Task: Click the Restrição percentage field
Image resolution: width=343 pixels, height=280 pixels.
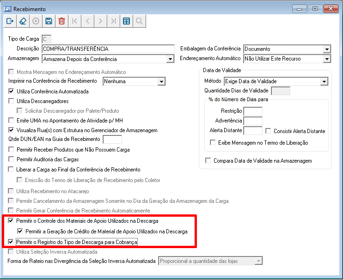Action: [253, 111]
